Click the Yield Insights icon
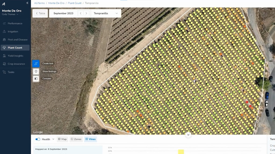The width and height of the screenshot is (275, 154). (x=4, y=56)
